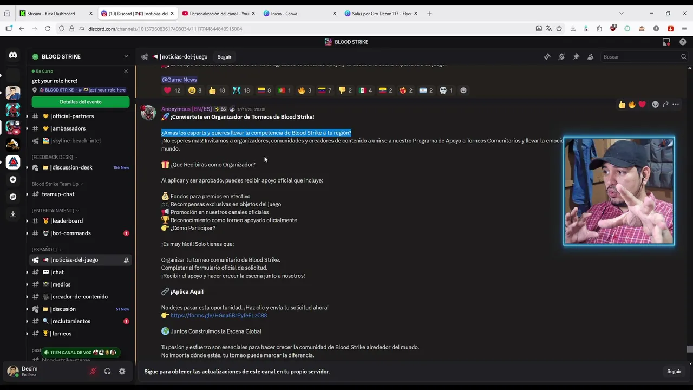This screenshot has height=390, width=693.
Task: Toggle the thumbs-down reaction showing 2
Action: coord(345,90)
